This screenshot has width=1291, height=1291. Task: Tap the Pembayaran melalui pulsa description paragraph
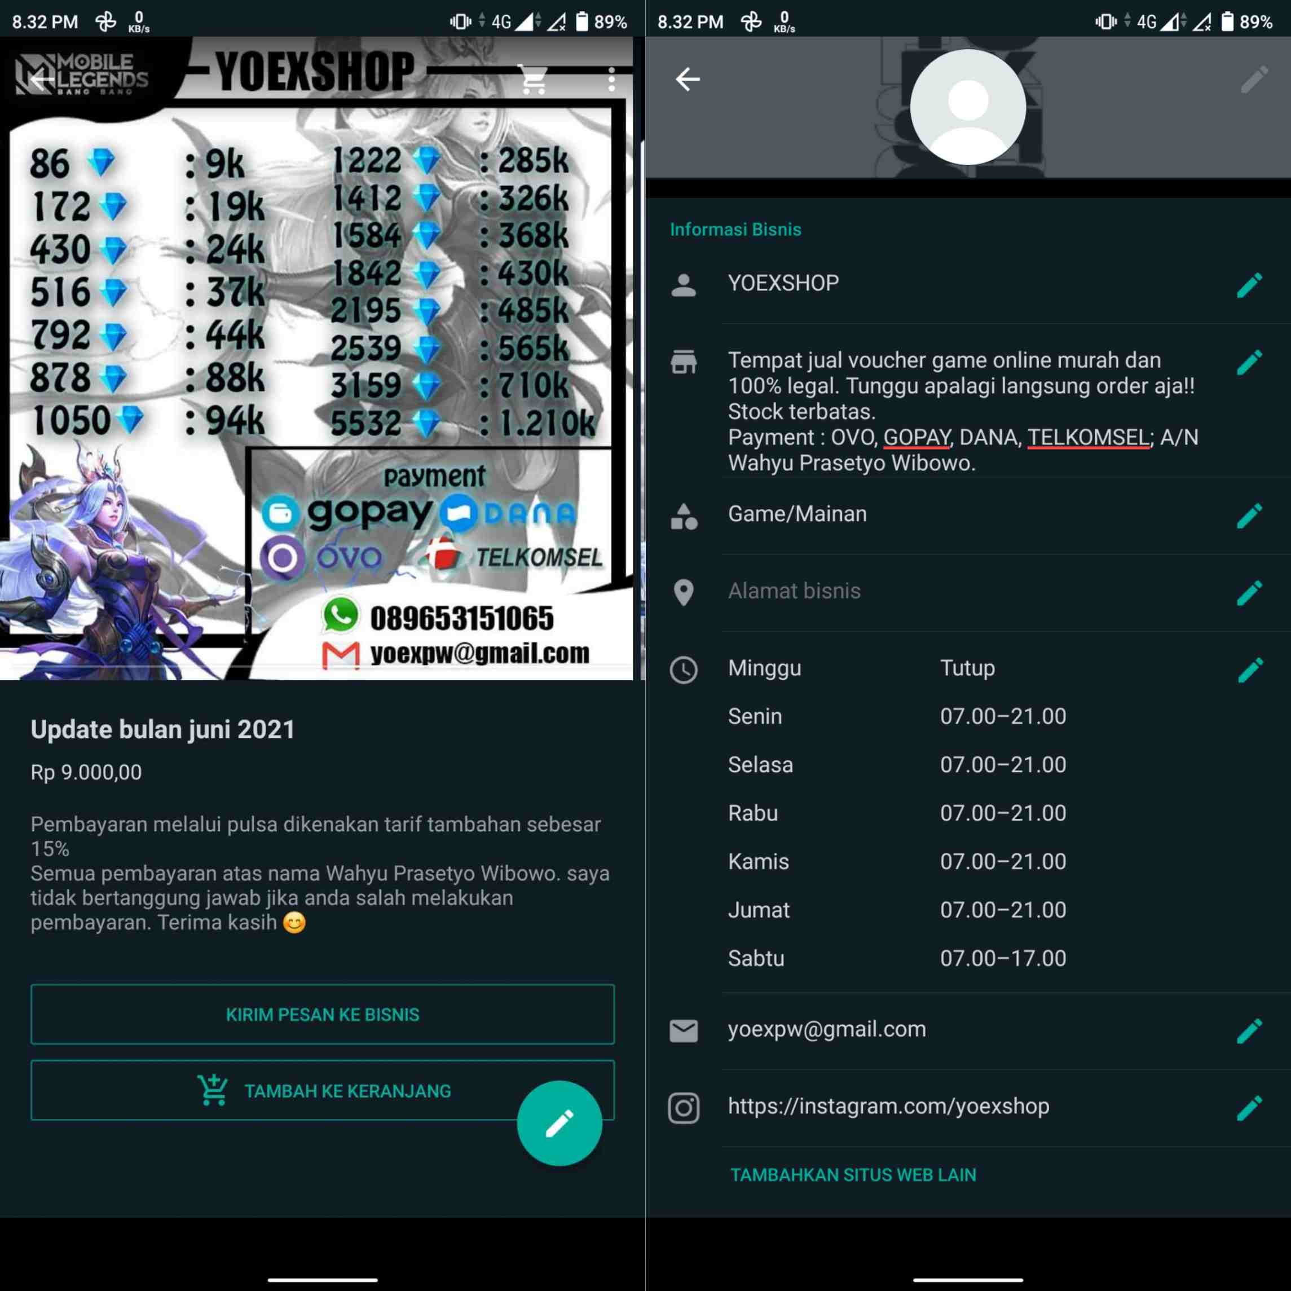(x=320, y=873)
